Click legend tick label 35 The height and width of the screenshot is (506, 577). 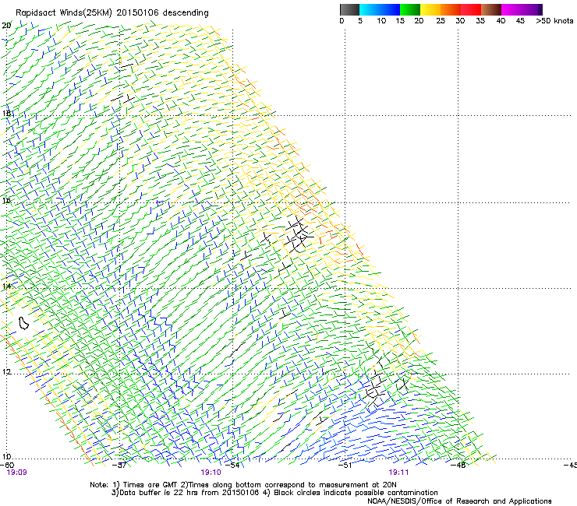pos(480,21)
